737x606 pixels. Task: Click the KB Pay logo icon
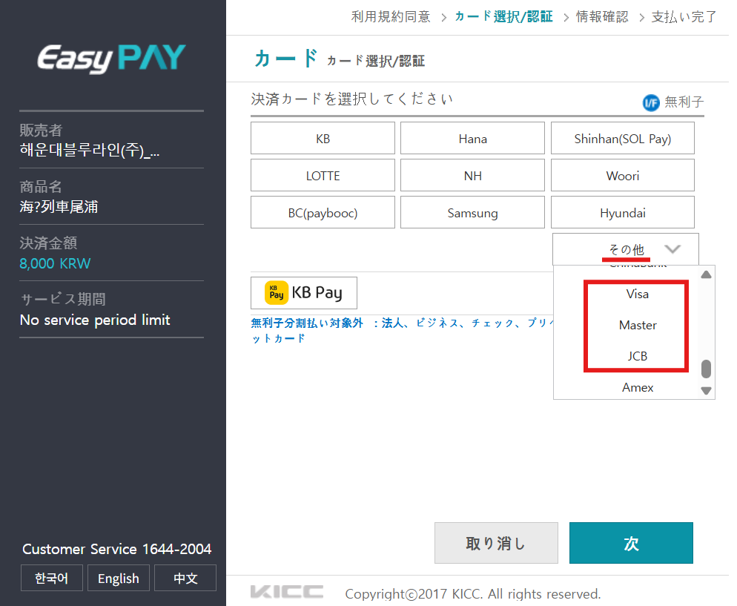(277, 293)
